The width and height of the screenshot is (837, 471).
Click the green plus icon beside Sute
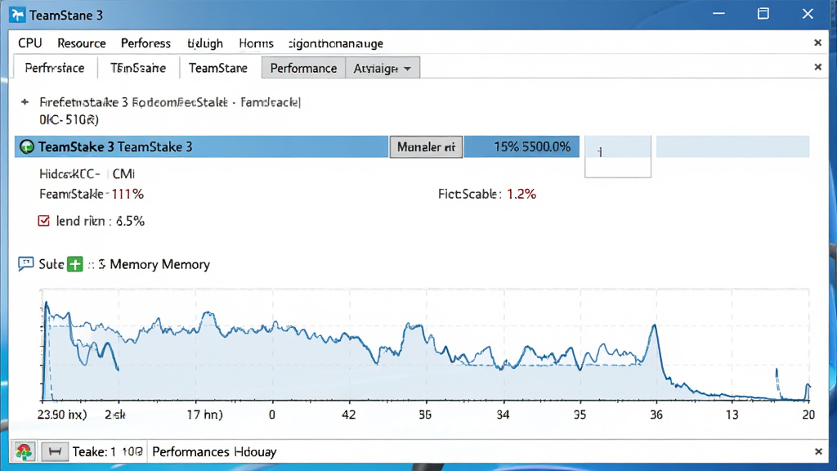(x=75, y=264)
